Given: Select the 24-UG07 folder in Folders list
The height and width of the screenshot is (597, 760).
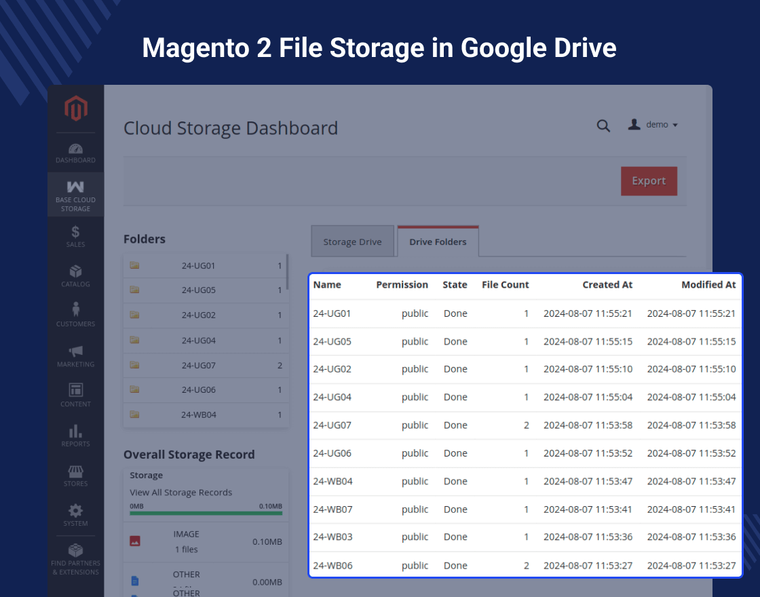Looking at the screenshot, I should [x=198, y=365].
